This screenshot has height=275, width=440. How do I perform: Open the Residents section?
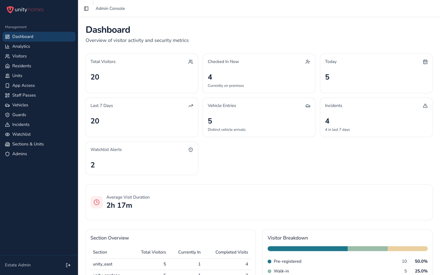[39, 66]
